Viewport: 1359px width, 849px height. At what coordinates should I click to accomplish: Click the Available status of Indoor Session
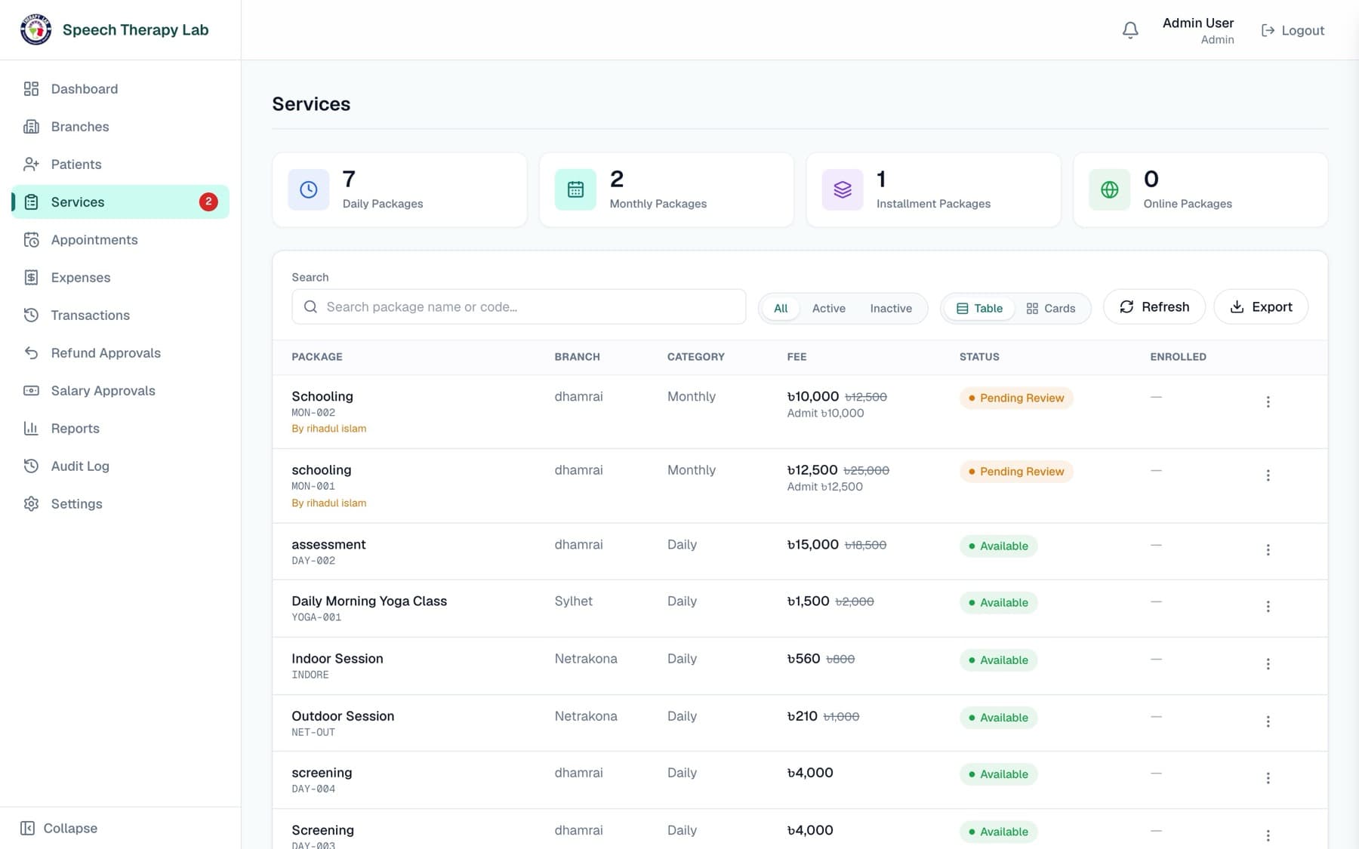998,660
